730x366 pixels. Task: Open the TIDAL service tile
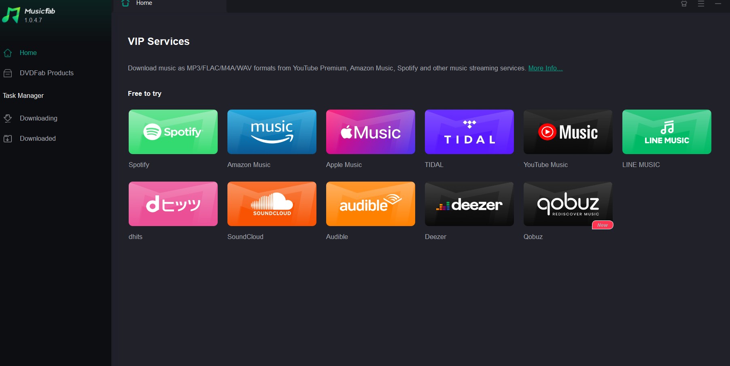point(469,132)
